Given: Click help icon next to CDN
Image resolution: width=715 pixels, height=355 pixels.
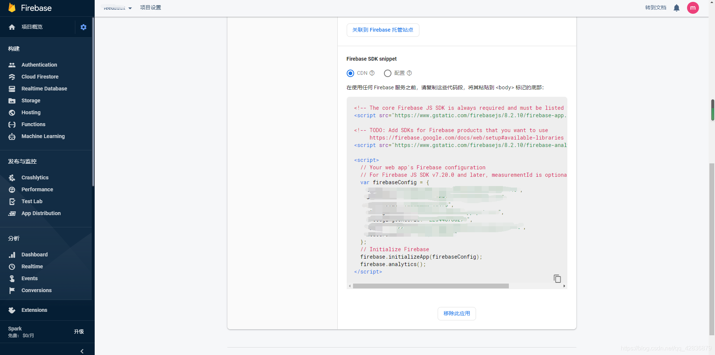Looking at the screenshot, I should pyautogui.click(x=372, y=73).
